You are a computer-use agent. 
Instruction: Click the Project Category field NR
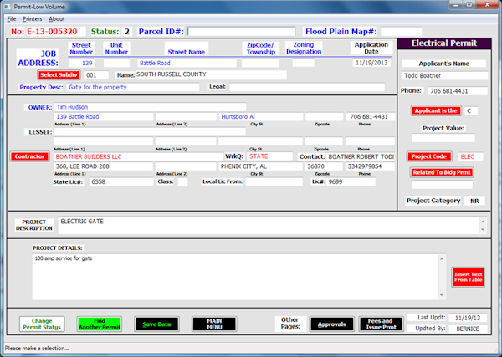474,201
